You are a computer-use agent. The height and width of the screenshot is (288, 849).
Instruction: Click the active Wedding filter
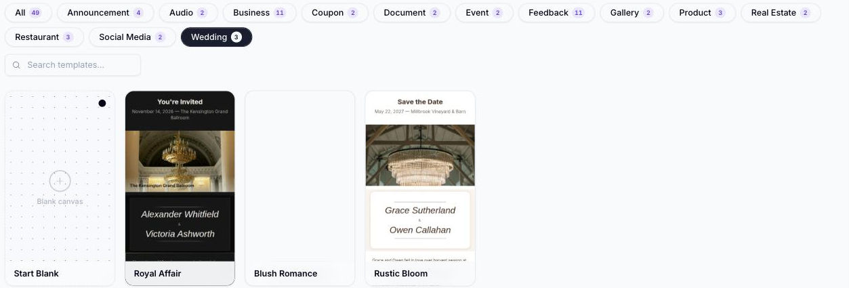tap(216, 37)
